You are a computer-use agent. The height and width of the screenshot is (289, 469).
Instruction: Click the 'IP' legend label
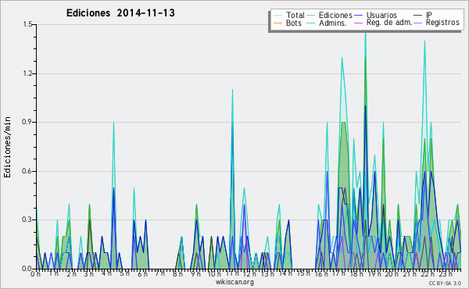(x=429, y=15)
